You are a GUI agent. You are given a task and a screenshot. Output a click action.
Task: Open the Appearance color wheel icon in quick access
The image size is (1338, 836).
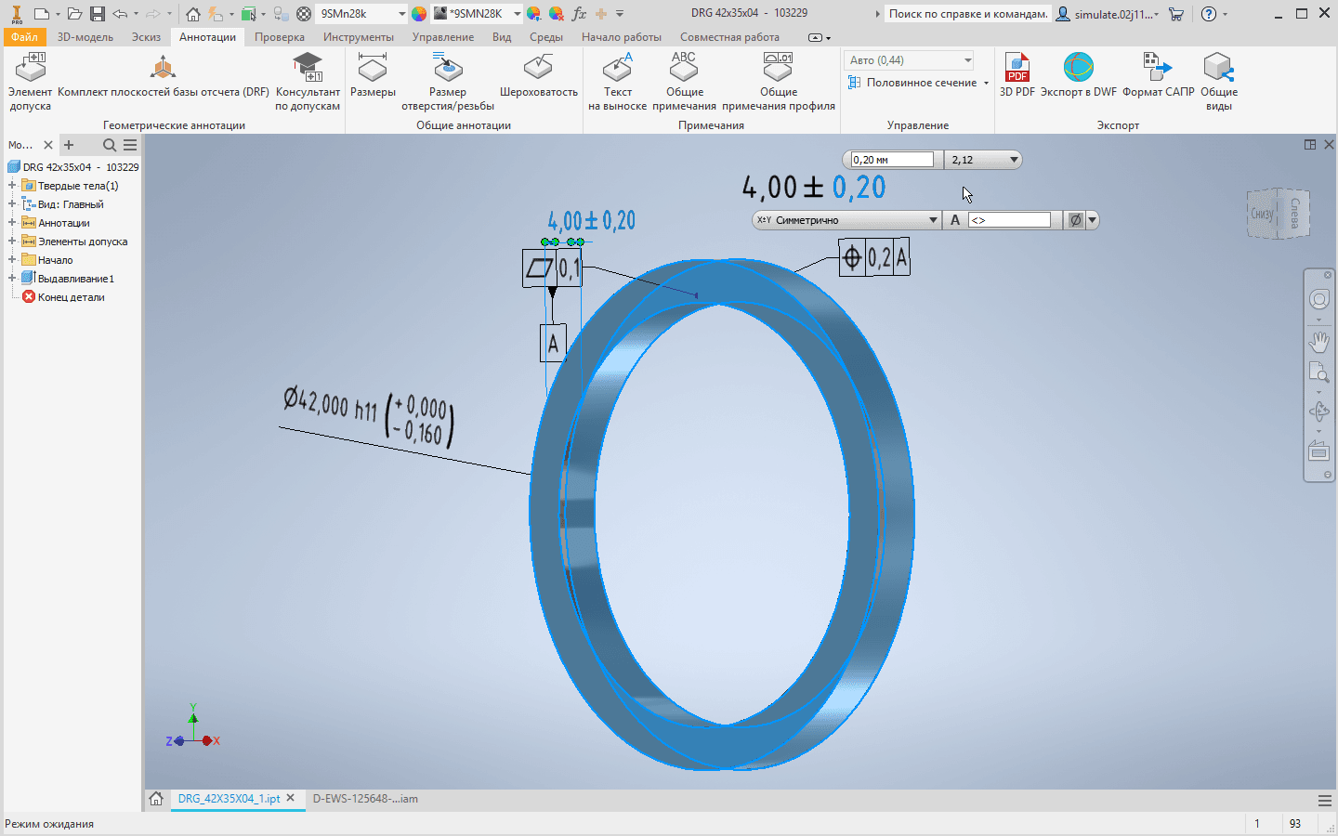[419, 14]
